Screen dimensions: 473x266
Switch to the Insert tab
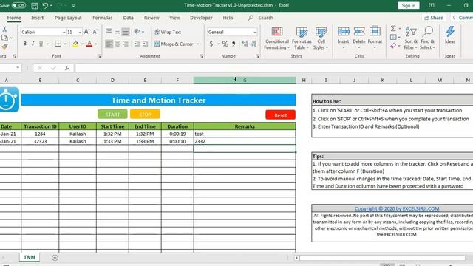pos(38,18)
